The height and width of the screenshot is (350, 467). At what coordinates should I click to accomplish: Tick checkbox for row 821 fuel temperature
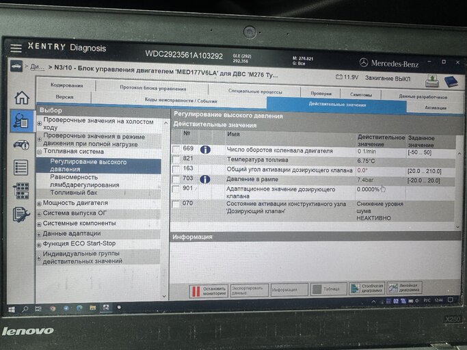[x=176, y=159]
